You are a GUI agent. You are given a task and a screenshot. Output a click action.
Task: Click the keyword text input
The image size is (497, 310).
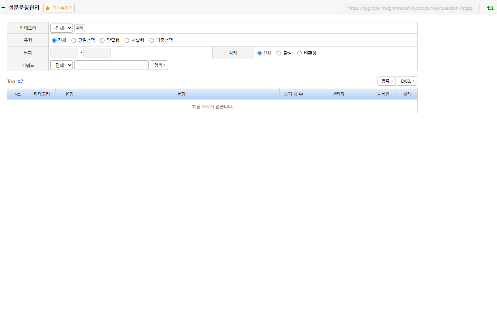pos(111,65)
